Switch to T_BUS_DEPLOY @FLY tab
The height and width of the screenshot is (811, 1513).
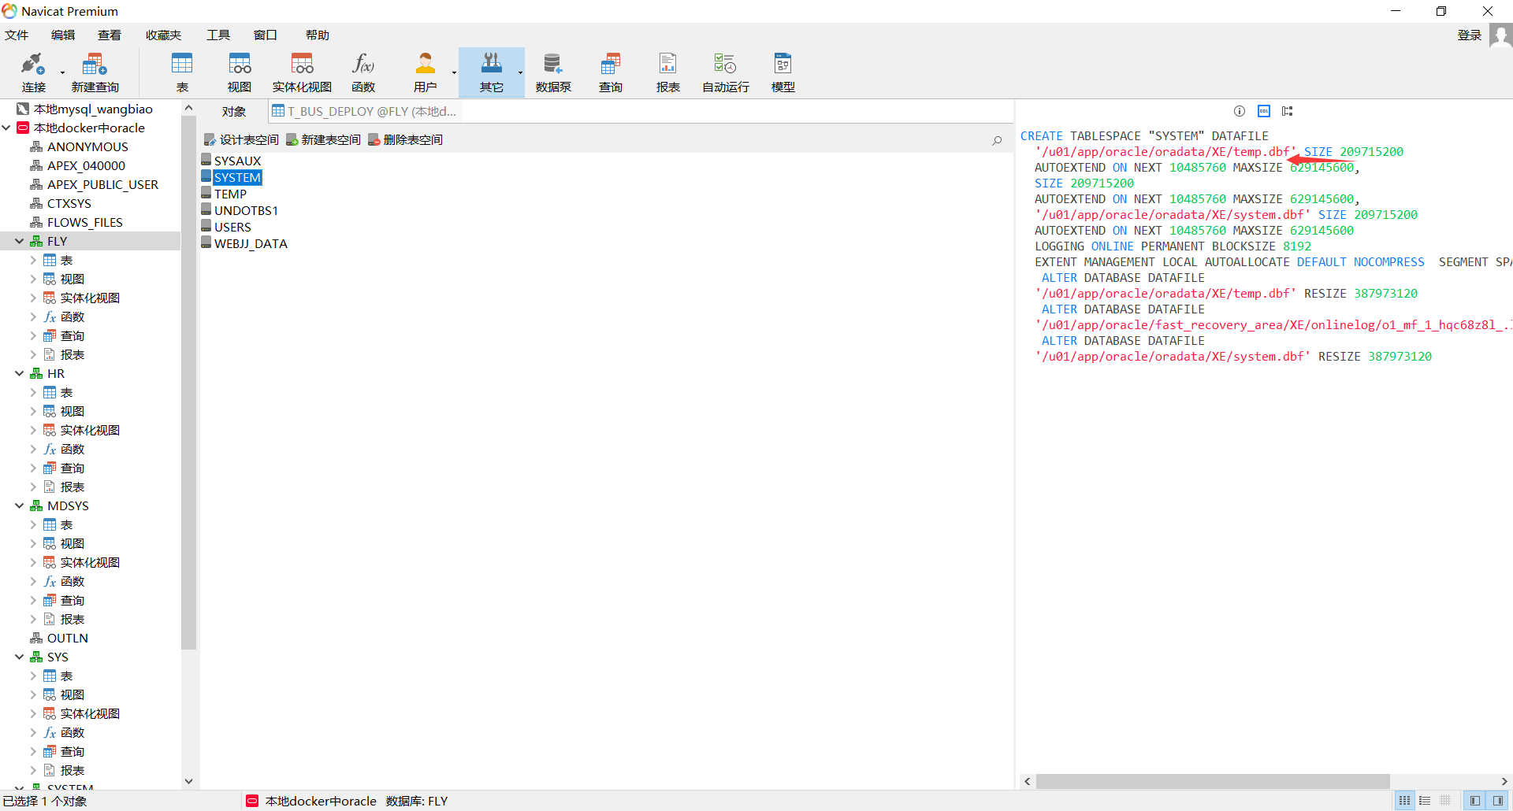364,112
